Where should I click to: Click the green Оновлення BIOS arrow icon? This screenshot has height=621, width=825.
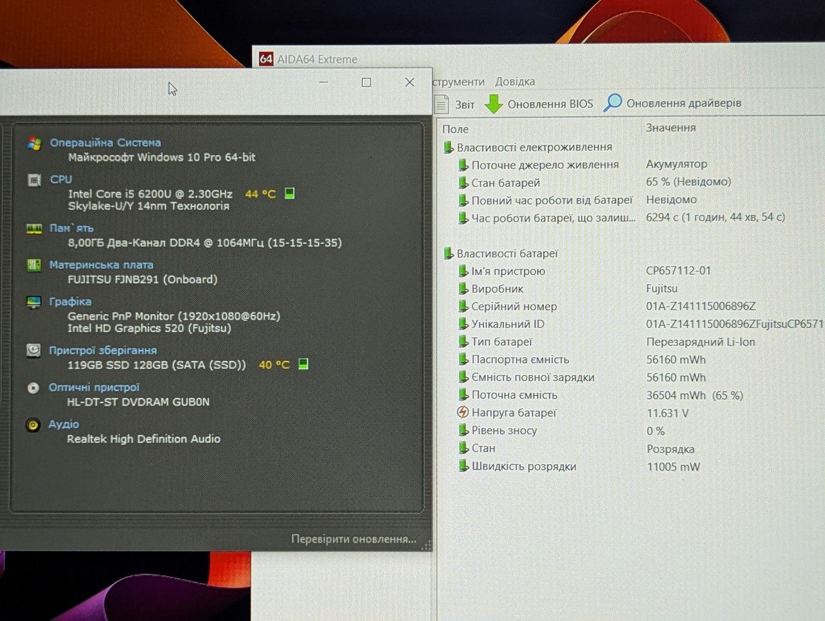click(x=494, y=104)
